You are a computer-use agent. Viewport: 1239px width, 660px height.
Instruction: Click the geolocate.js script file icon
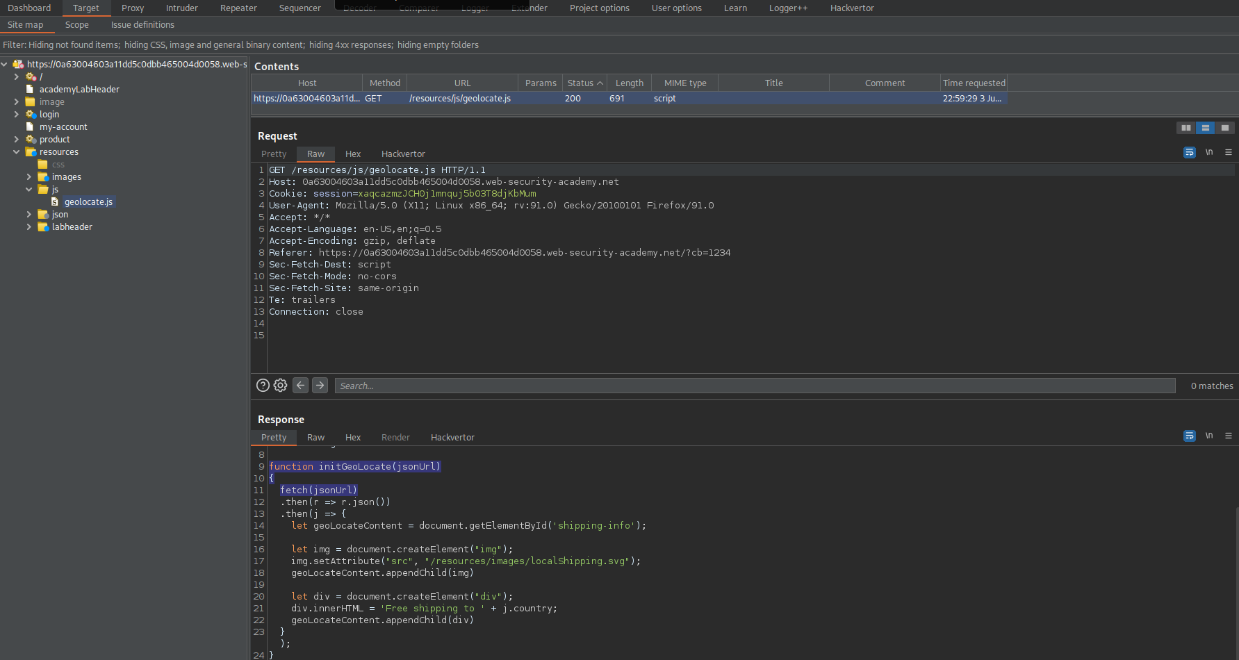(55, 201)
